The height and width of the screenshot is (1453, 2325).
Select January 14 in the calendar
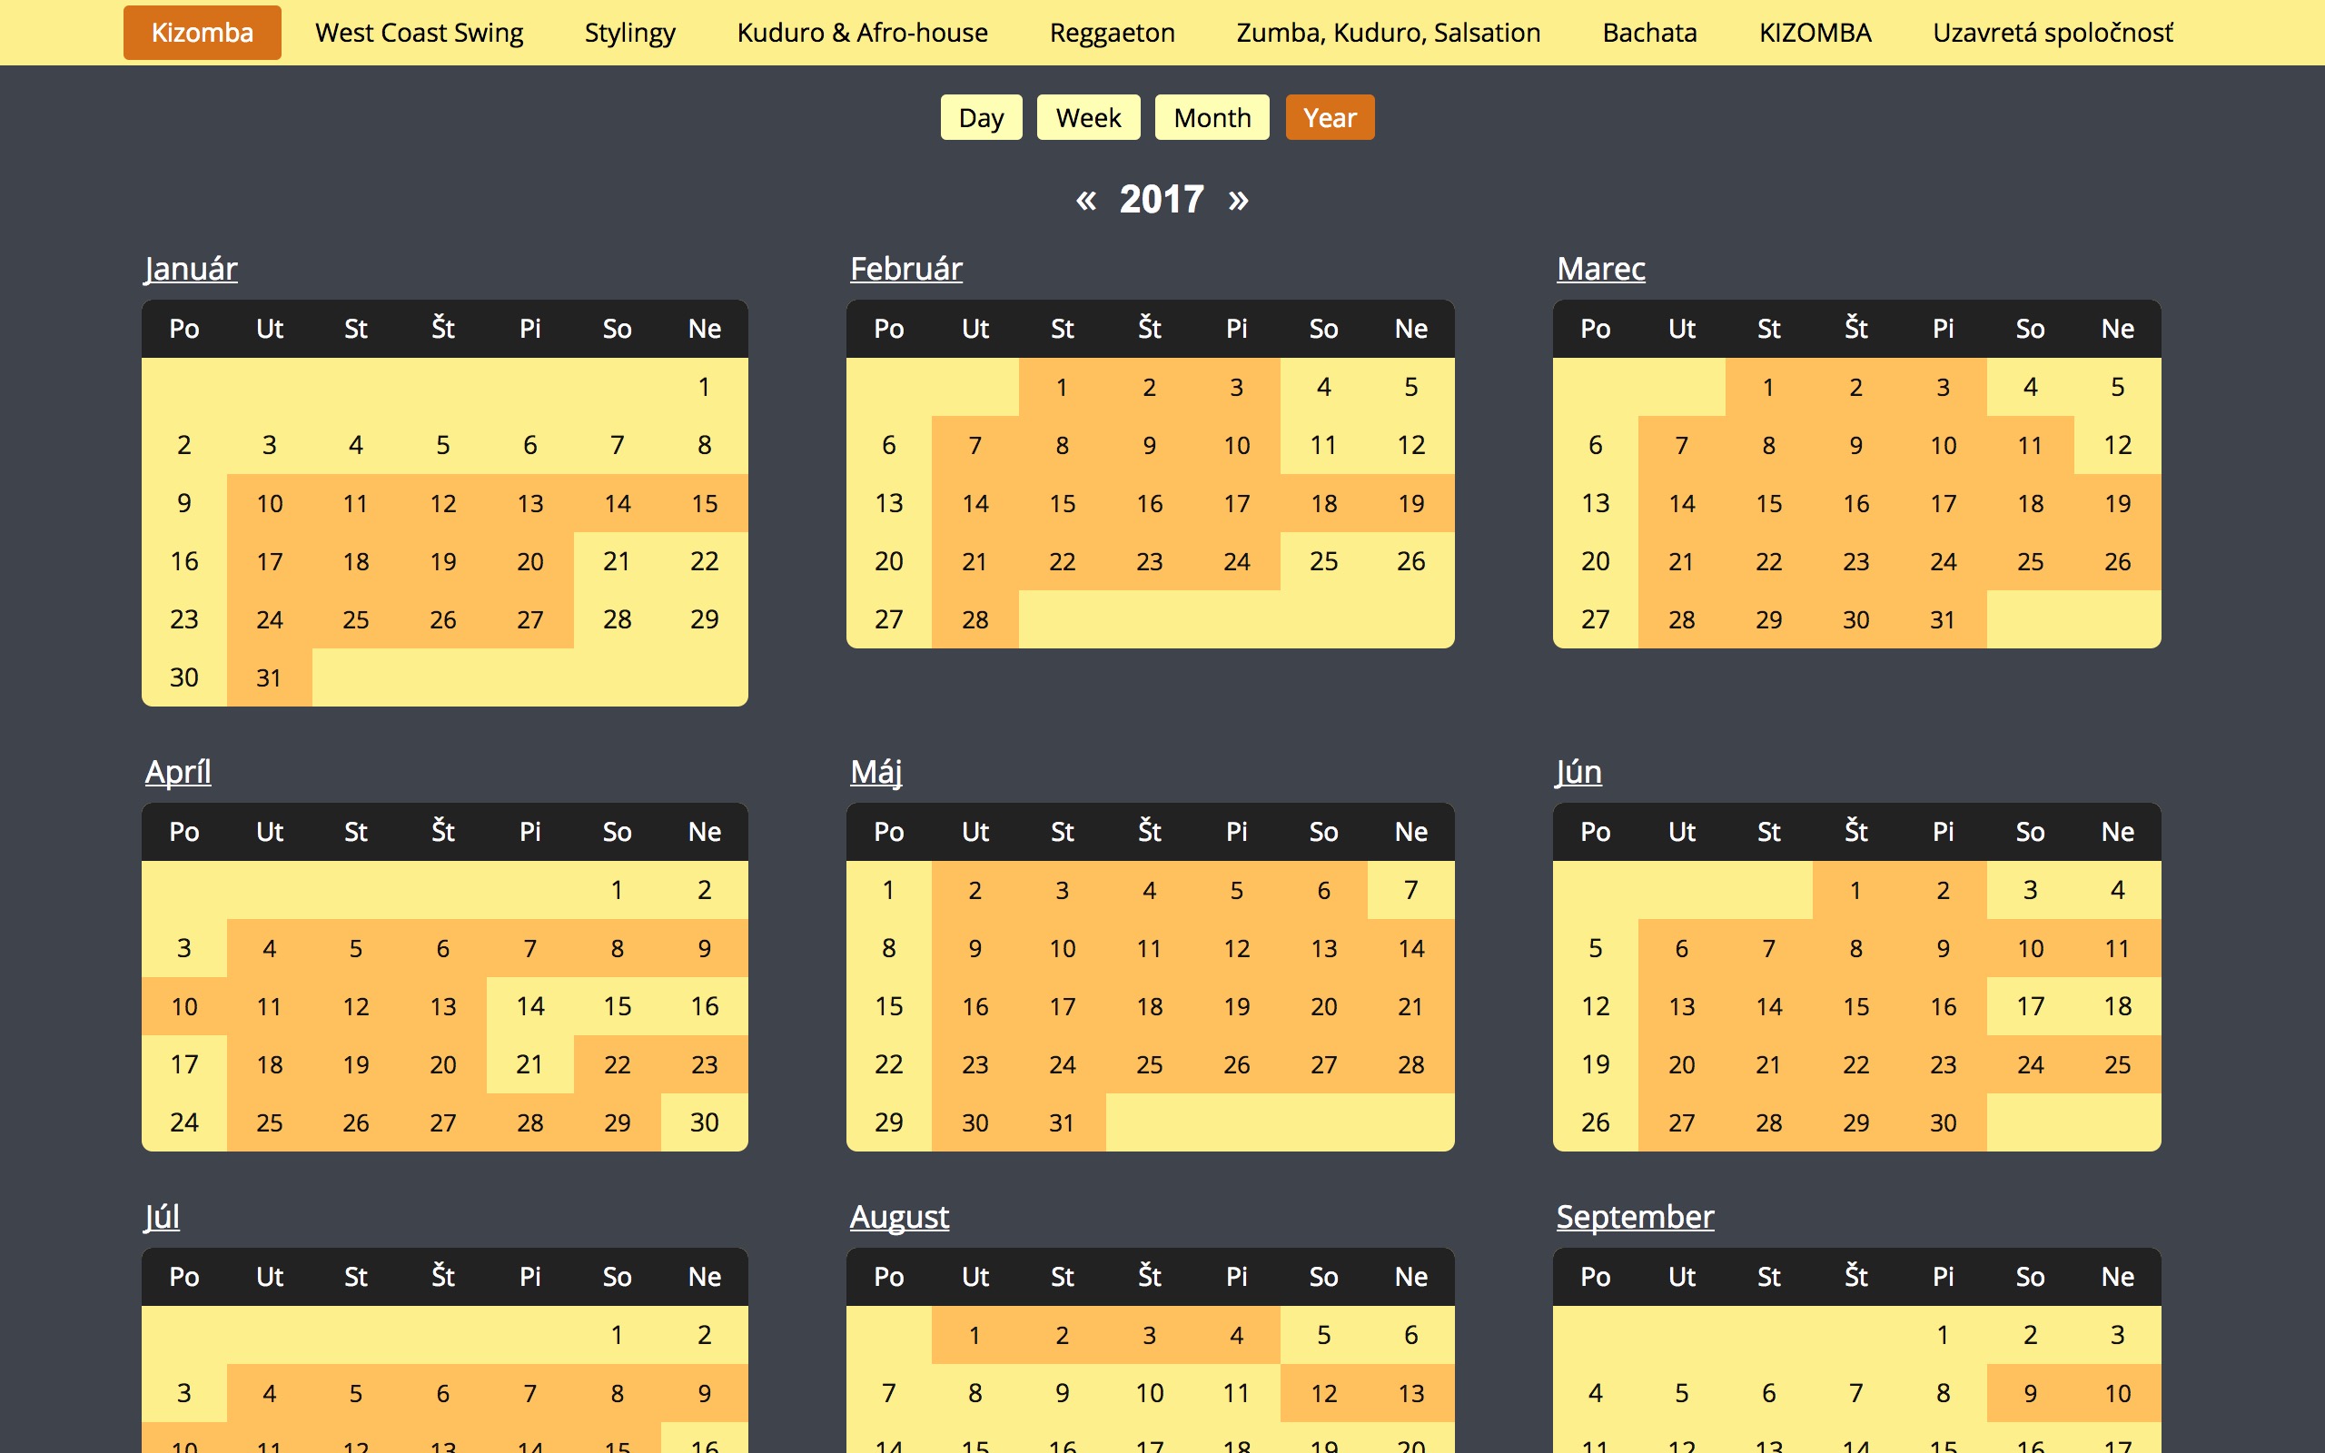(x=617, y=503)
